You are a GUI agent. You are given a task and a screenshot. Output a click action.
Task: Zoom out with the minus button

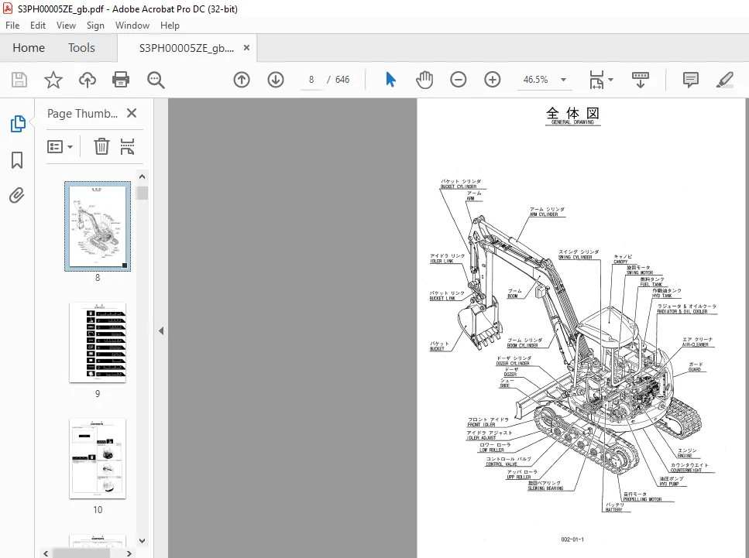(458, 80)
